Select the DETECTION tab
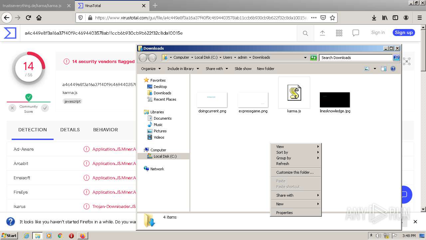The width and height of the screenshot is (426, 240). [33, 130]
